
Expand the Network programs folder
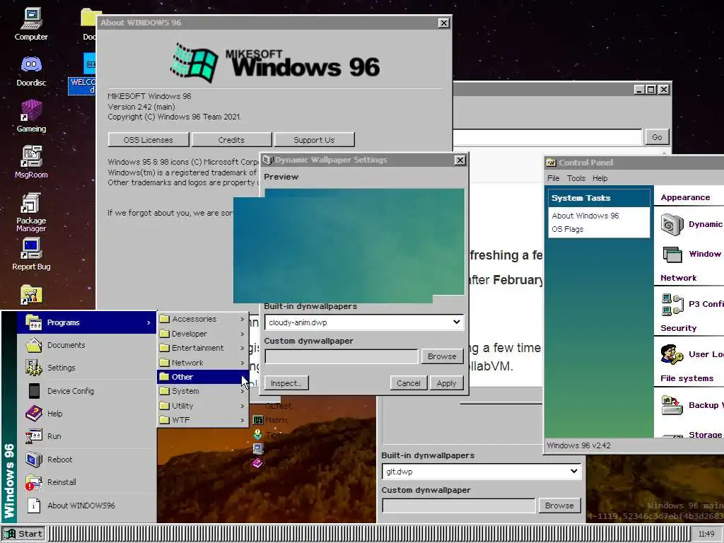(202, 363)
